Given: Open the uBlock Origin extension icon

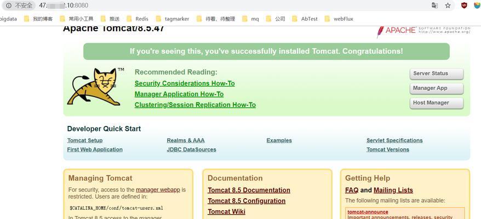Looking at the screenshot, I should (x=464, y=5).
